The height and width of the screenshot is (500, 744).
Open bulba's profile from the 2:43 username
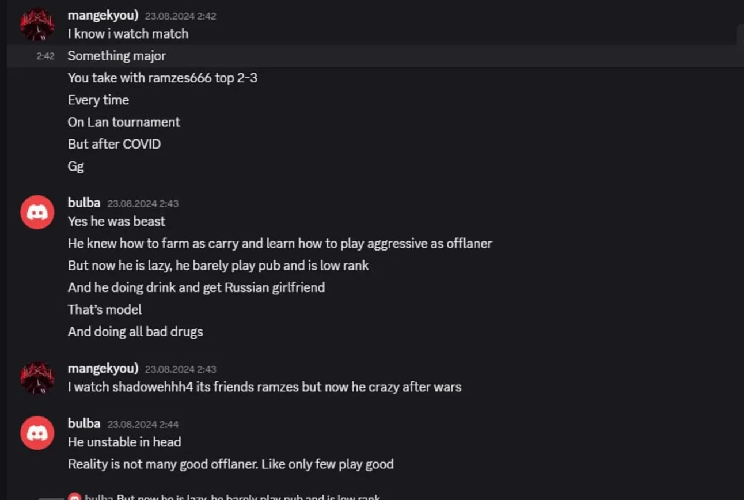84,203
